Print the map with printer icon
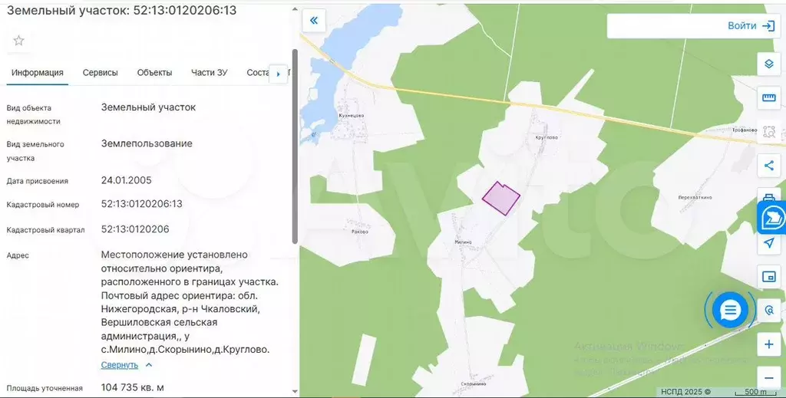The height and width of the screenshot is (398, 786). point(768,196)
